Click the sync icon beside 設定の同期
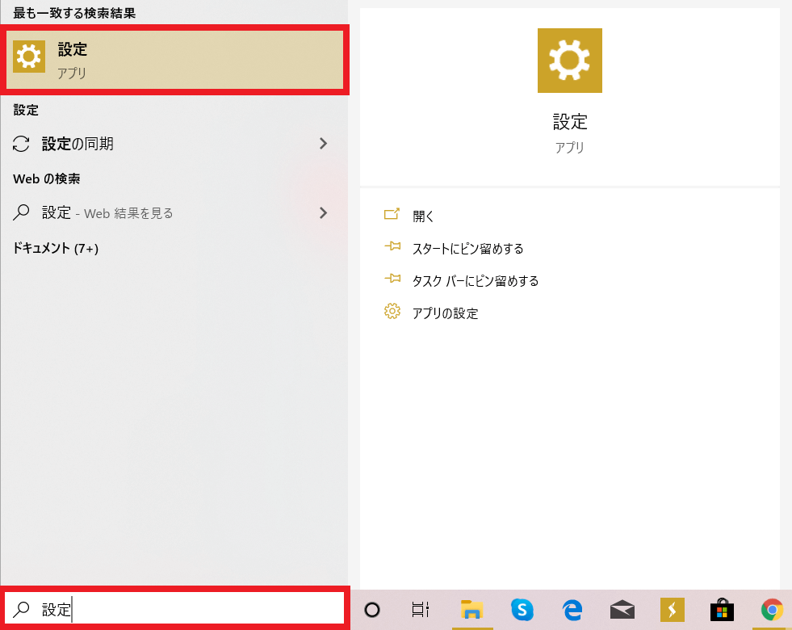 tap(22, 144)
